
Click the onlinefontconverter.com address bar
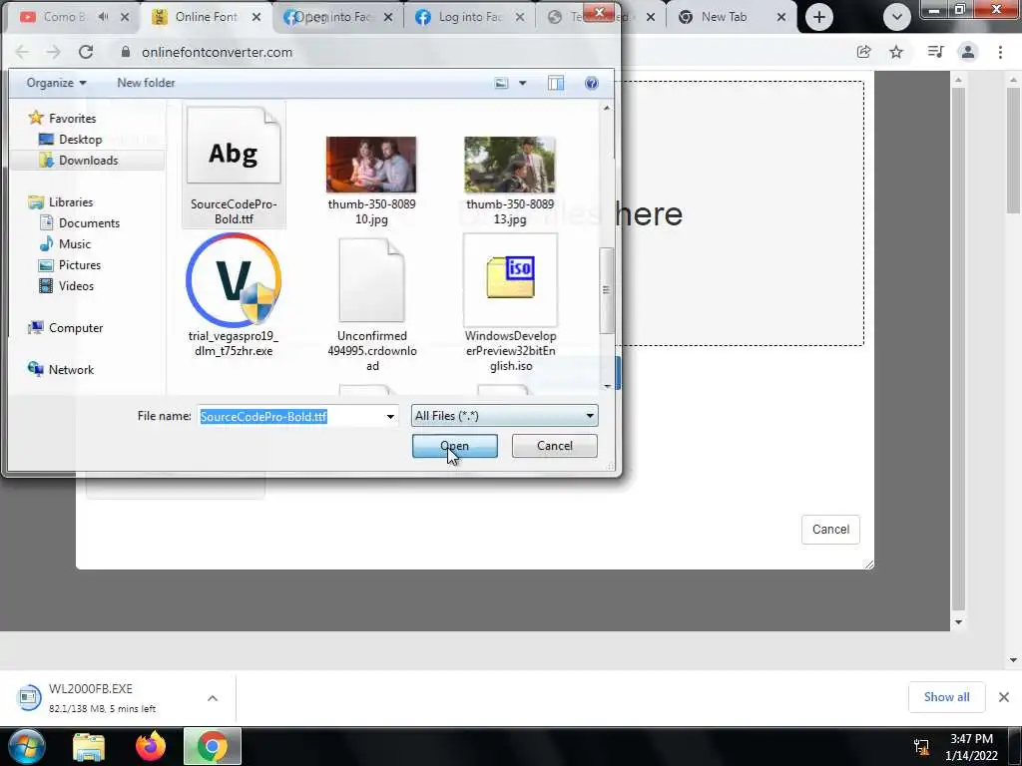click(217, 52)
